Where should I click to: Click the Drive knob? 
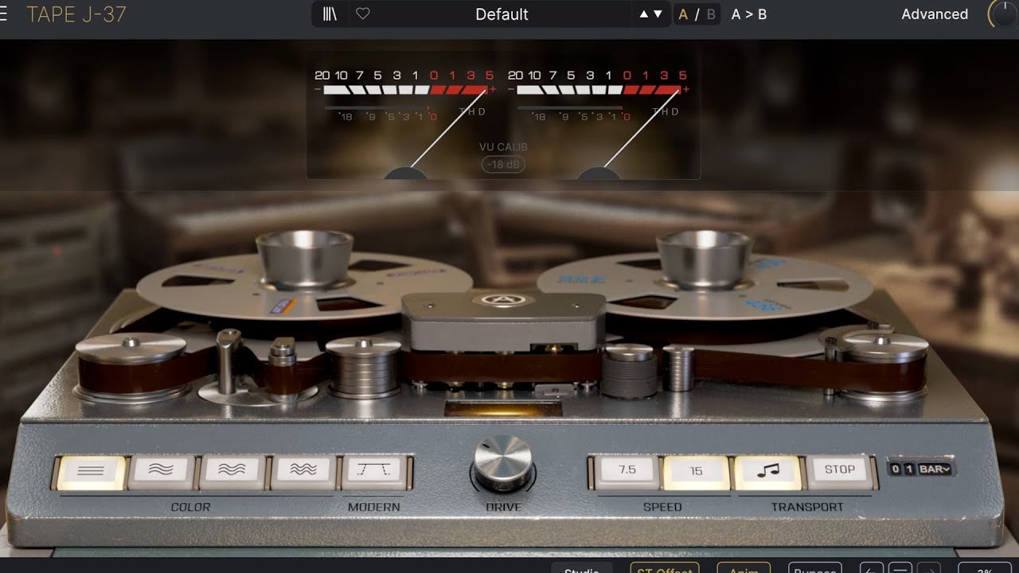(x=502, y=463)
